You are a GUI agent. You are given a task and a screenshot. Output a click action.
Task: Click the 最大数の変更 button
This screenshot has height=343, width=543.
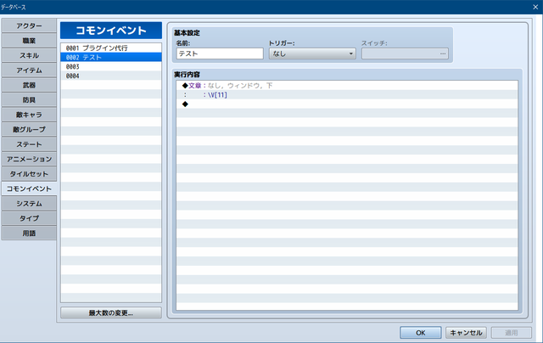point(111,312)
